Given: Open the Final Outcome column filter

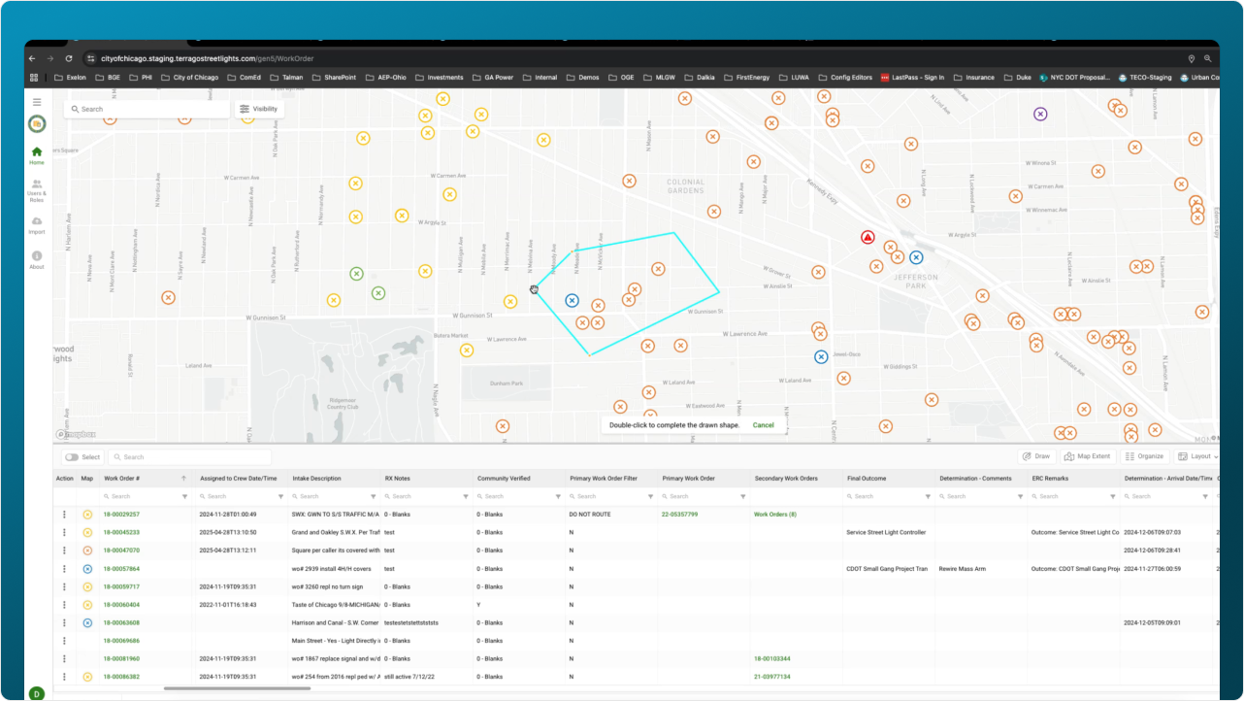Looking at the screenshot, I should click(927, 496).
